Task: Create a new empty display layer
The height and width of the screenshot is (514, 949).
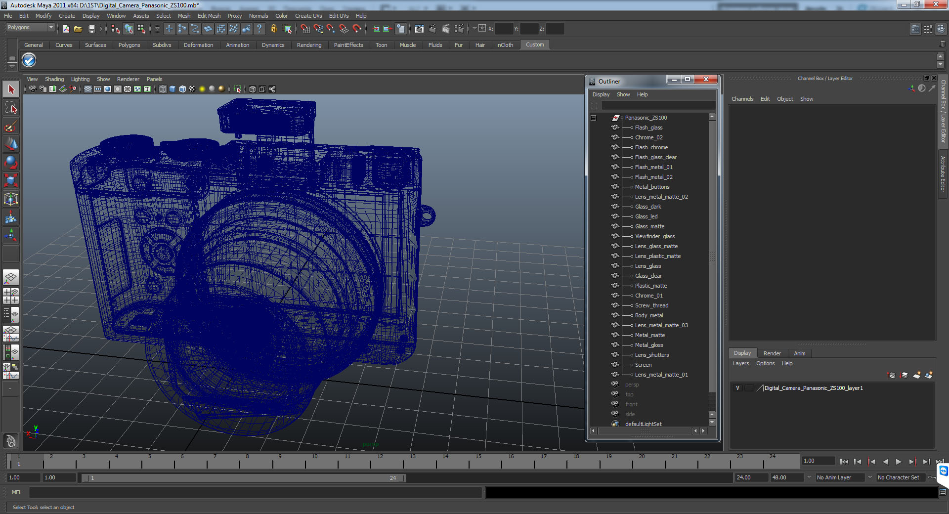Action: (x=916, y=375)
